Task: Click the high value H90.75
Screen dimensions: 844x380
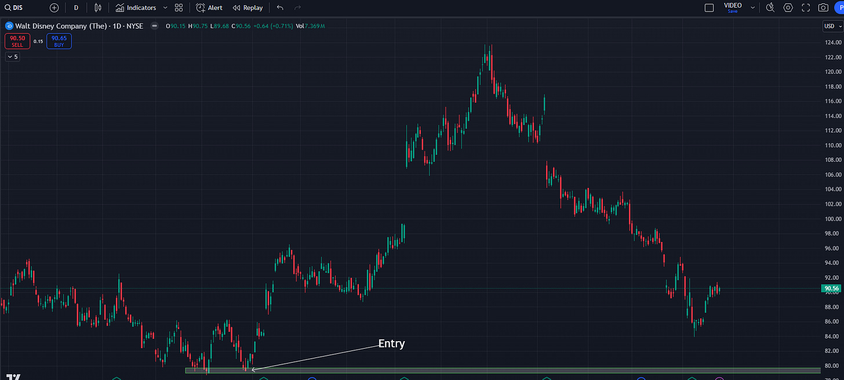Action: tap(198, 26)
